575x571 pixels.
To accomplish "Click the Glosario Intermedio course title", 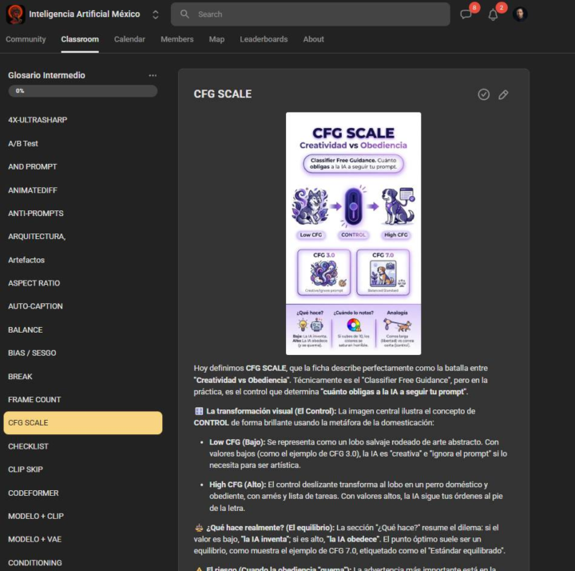I will coord(46,75).
